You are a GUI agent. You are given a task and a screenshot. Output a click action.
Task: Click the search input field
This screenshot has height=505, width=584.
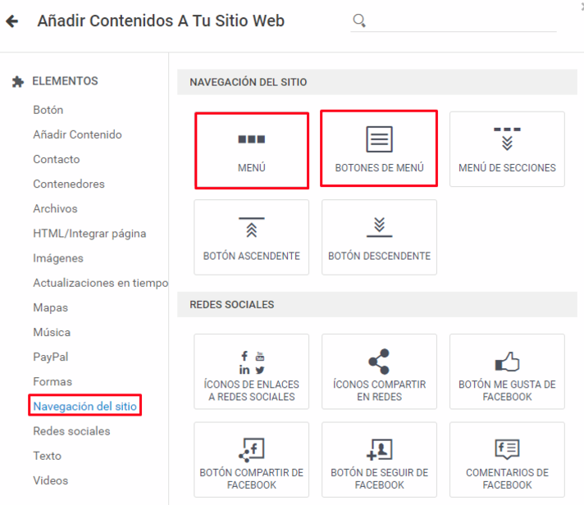pos(462,20)
